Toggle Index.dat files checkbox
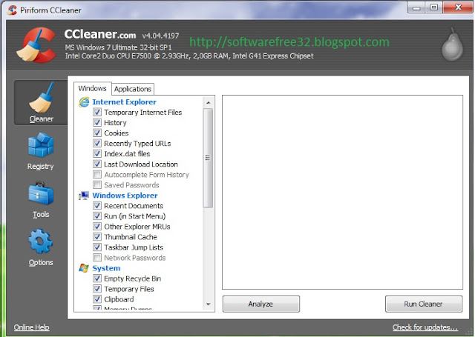Viewport: 475px width, 337px height. point(97,153)
